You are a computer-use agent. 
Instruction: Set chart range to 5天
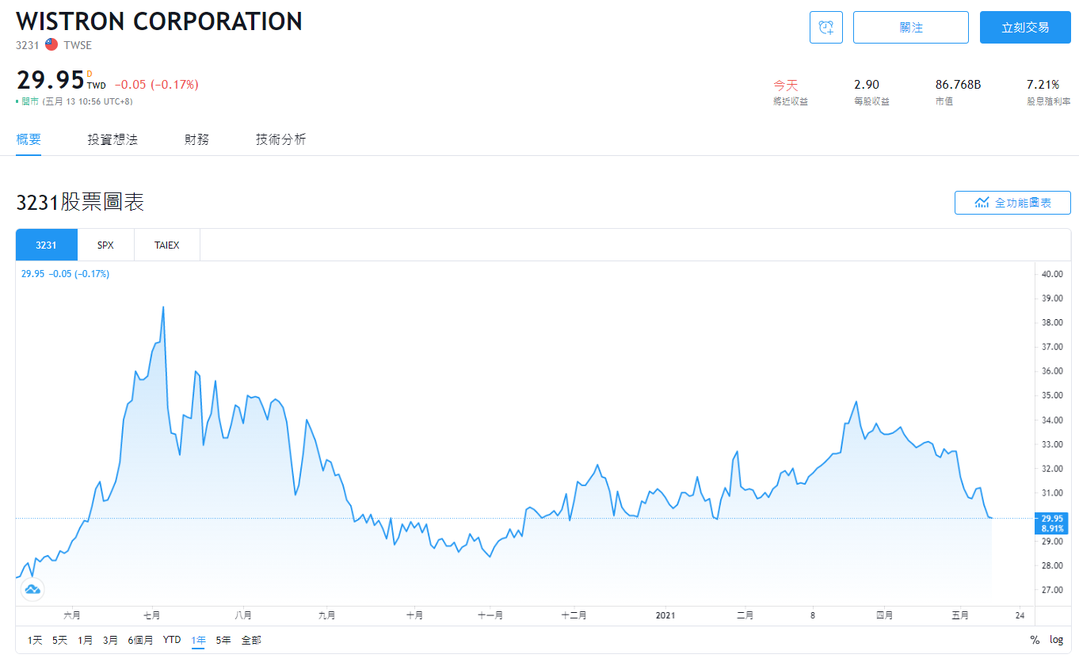pos(60,640)
